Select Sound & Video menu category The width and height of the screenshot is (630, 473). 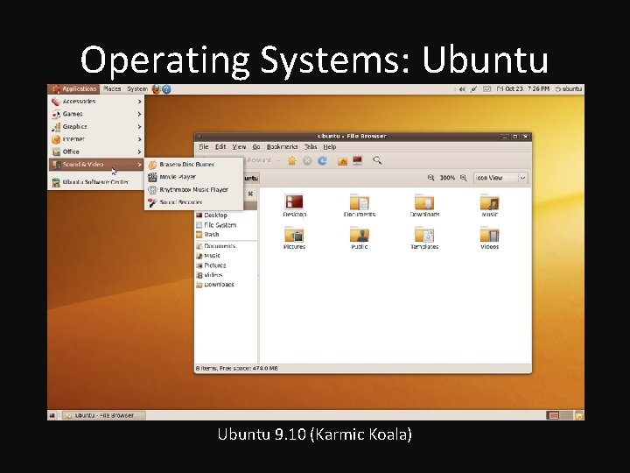pos(96,165)
